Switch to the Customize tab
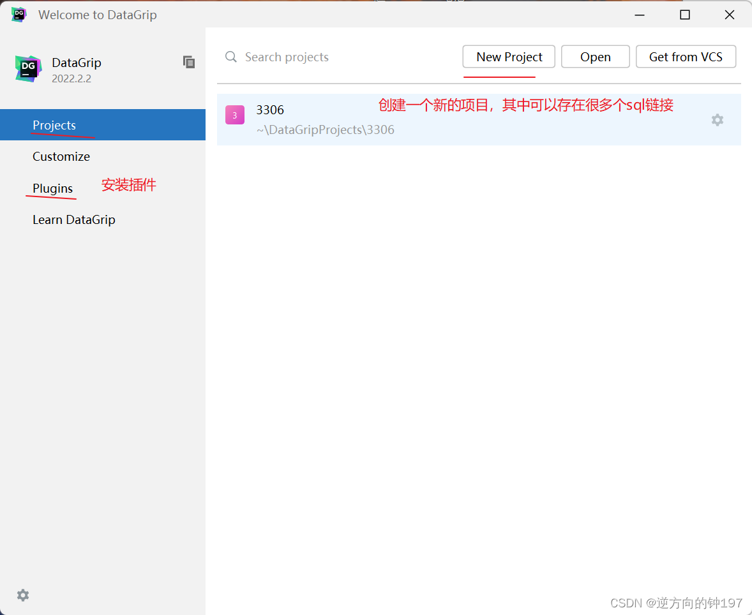Viewport: 752px width, 615px height. click(x=103, y=156)
